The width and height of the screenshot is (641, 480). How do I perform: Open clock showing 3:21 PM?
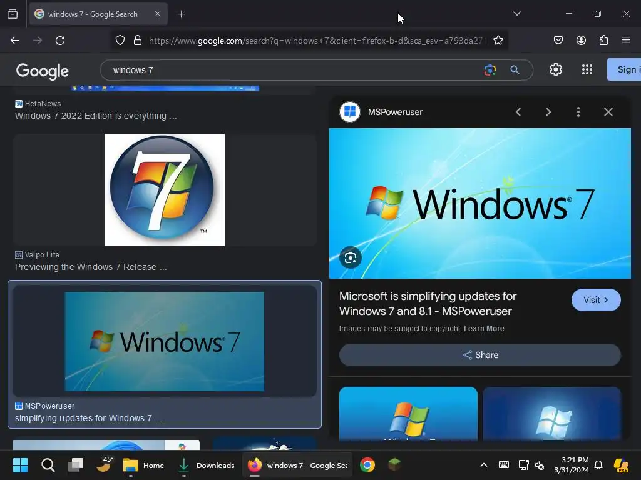coord(571,465)
